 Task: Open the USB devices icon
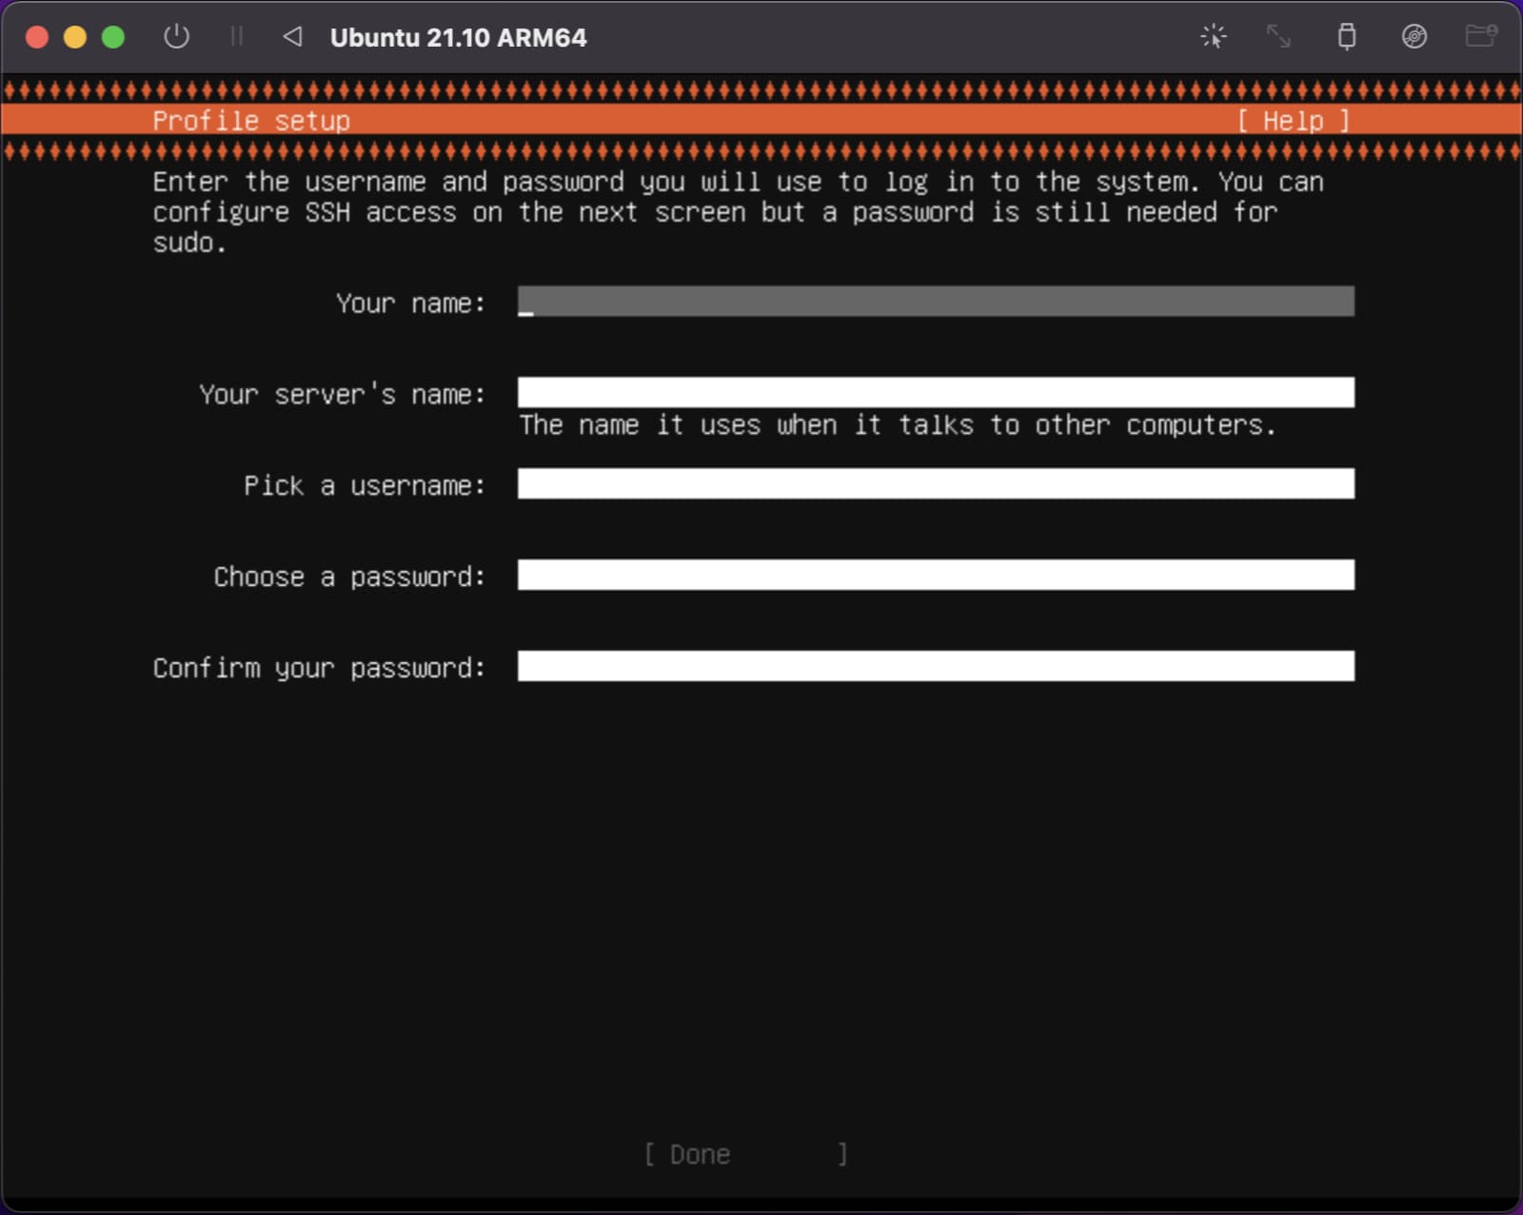pyautogui.click(x=1347, y=37)
